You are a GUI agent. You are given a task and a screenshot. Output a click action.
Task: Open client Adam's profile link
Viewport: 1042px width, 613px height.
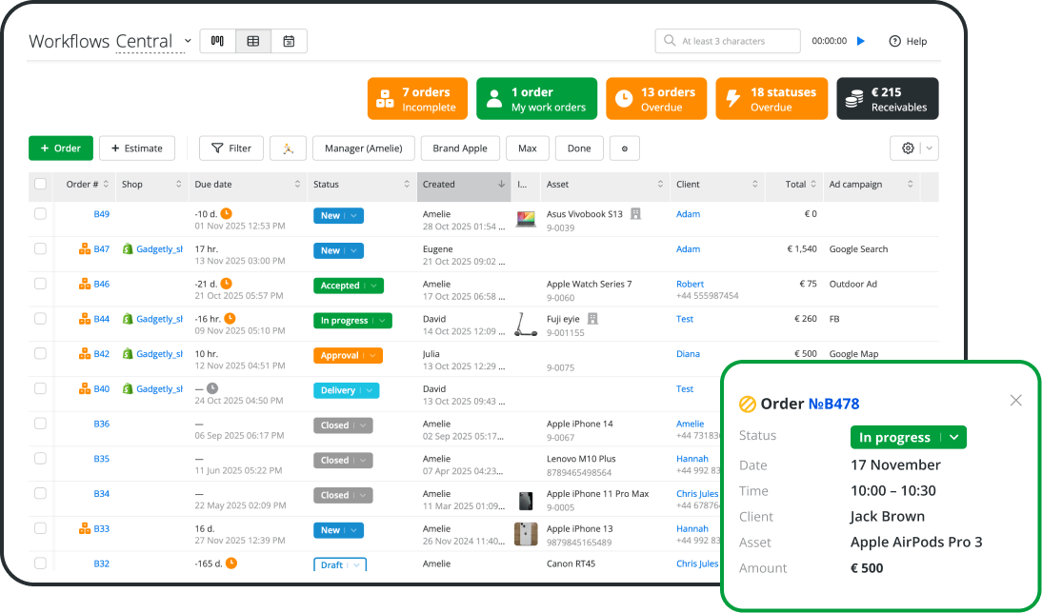click(688, 214)
